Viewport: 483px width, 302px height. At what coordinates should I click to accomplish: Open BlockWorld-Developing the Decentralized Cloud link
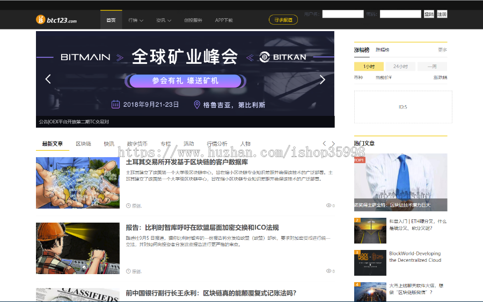[415, 257]
